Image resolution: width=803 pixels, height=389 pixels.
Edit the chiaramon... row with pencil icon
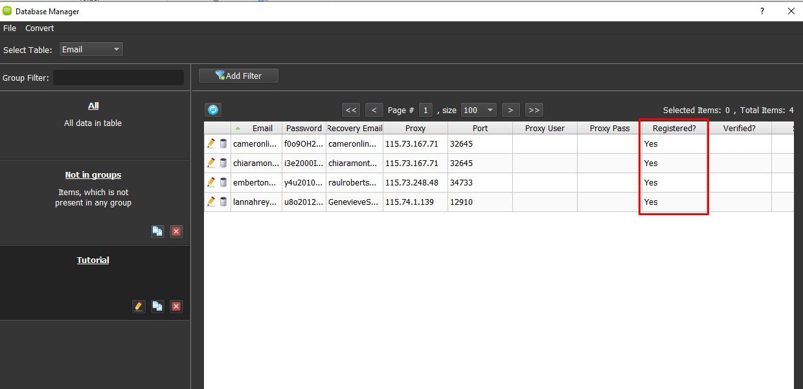pos(211,163)
